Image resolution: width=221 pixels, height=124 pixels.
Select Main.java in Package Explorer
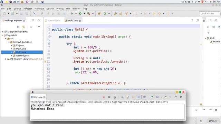click(x=21, y=49)
